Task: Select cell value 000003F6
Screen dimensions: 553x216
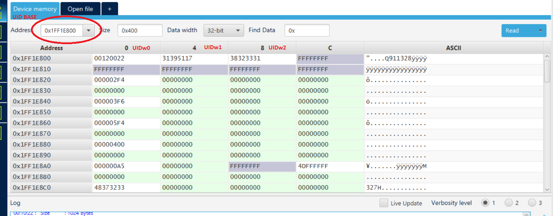Action: tap(126, 102)
